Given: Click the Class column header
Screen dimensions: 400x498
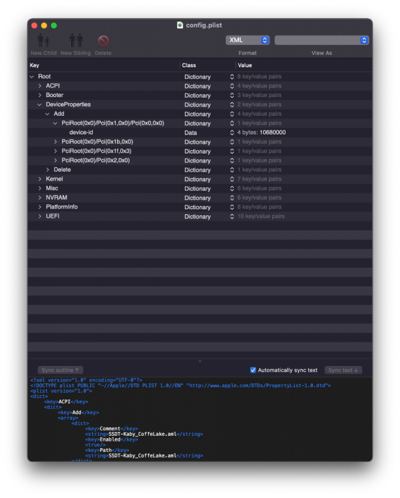Looking at the screenshot, I should click(189, 65).
